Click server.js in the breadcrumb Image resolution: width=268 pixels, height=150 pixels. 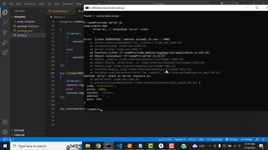coord(58,17)
